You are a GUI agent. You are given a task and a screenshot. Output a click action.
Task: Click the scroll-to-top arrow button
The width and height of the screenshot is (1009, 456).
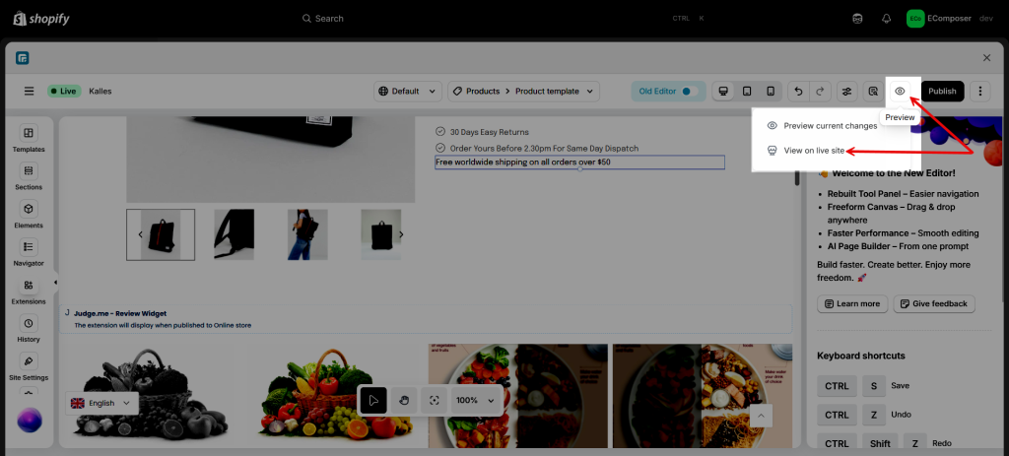(761, 416)
